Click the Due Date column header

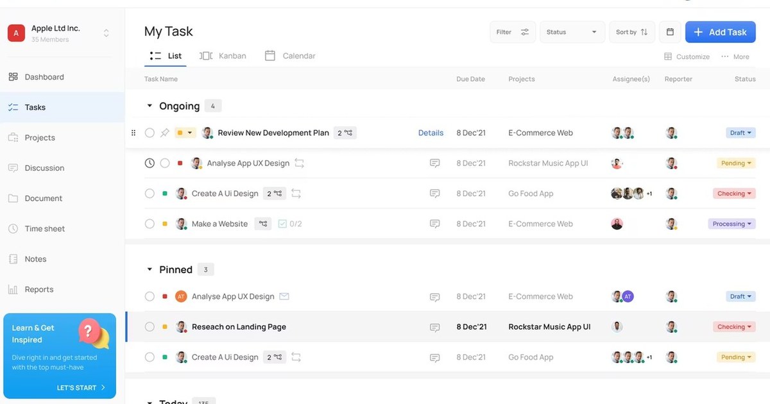coord(470,79)
